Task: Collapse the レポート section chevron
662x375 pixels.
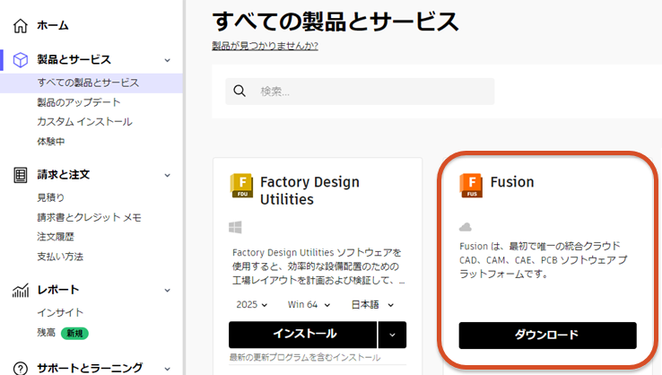Action: click(168, 291)
